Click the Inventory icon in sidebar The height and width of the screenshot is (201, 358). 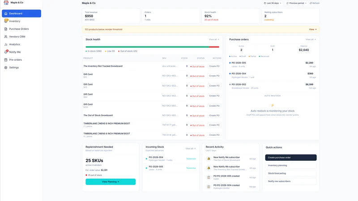[x=6, y=21]
